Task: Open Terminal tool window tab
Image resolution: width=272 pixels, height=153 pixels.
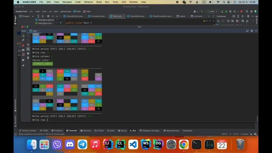Action: point(71,130)
